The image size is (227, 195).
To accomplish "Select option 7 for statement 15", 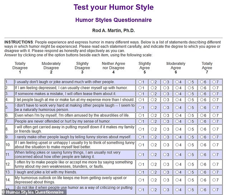I will (213, 190).
